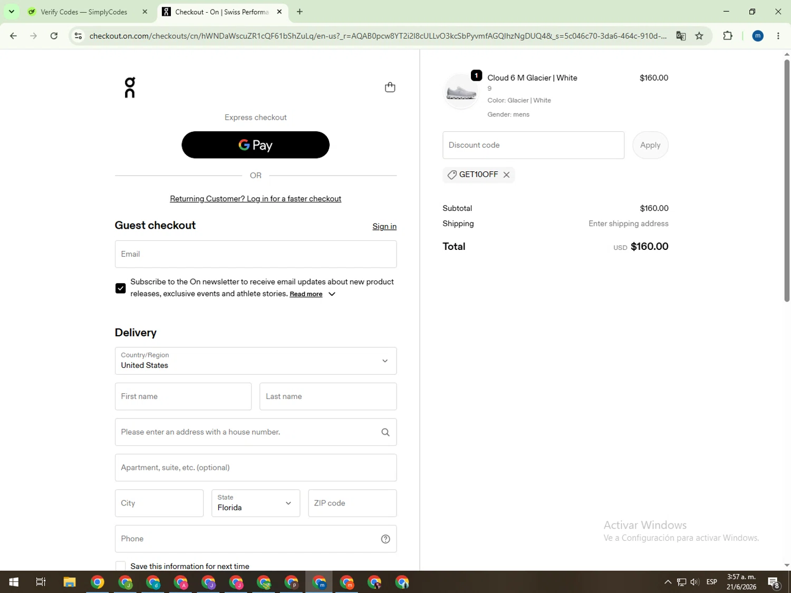Screen dimensions: 791x593
Task: Open the Country/Region dropdown
Action: click(256, 361)
